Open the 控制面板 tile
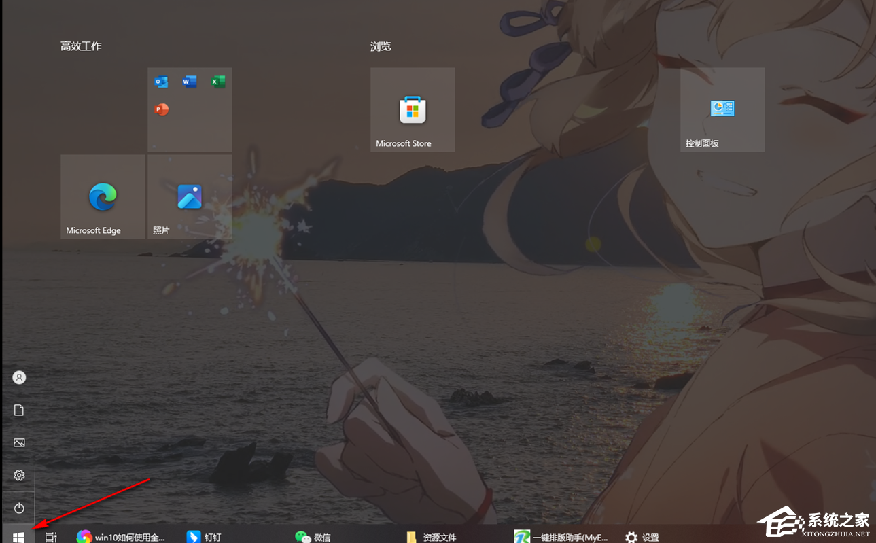Viewport: 876px width, 543px height. tap(722, 109)
